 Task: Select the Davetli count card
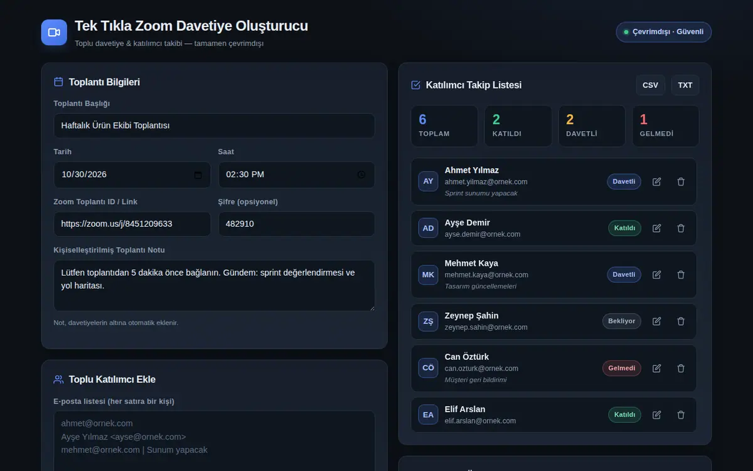click(592, 126)
